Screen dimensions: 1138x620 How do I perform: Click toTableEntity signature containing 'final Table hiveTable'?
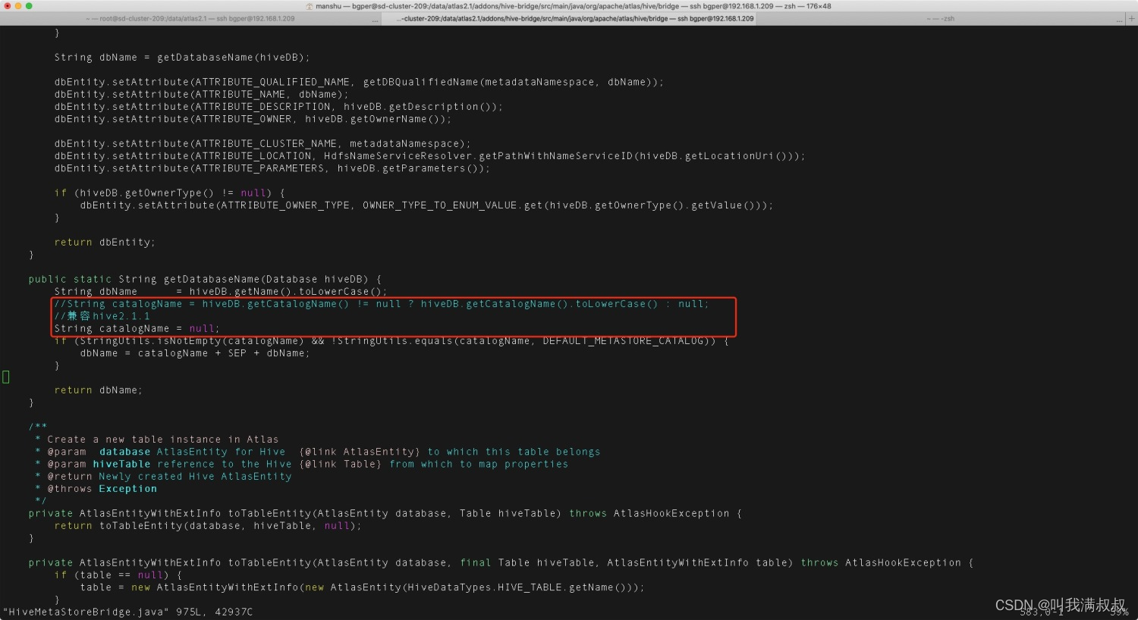click(x=501, y=563)
